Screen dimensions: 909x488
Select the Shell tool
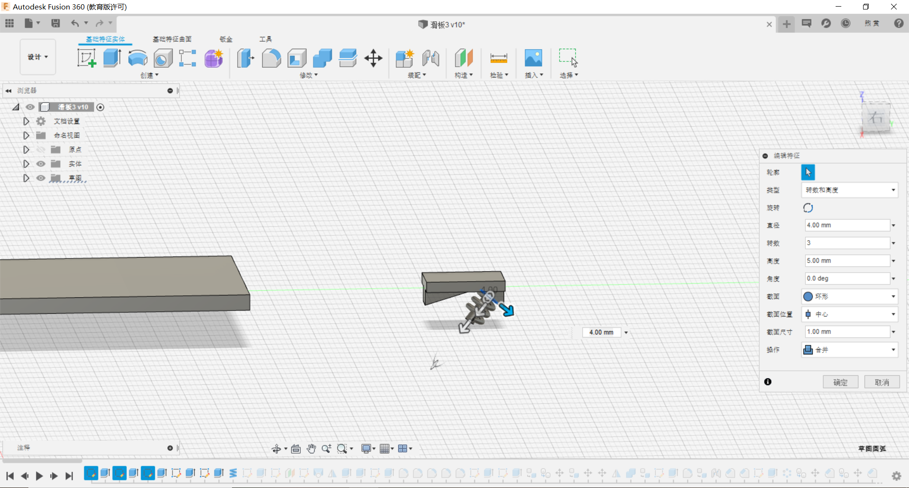[297, 58]
